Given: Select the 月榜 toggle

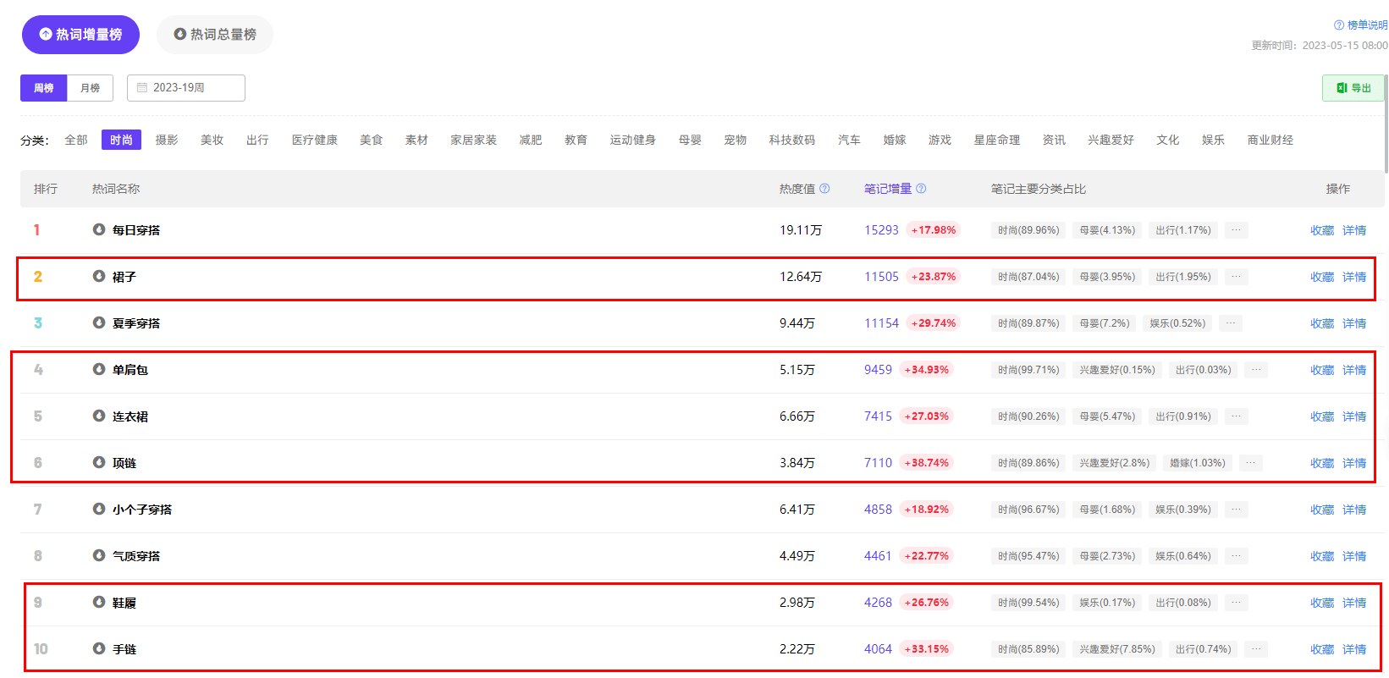Looking at the screenshot, I should 90,88.
